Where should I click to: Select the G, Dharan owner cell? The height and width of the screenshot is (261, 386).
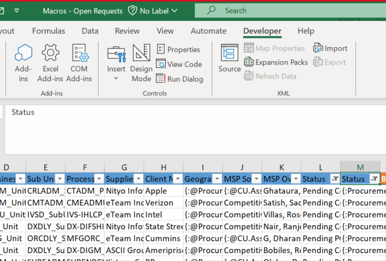click(282, 238)
